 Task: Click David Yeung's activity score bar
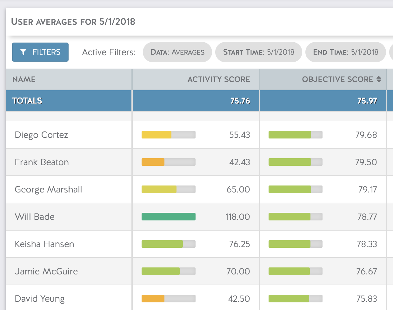169,299
